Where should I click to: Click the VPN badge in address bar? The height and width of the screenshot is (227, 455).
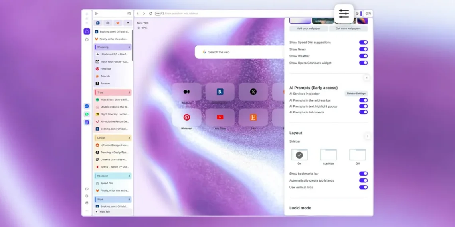158,13
